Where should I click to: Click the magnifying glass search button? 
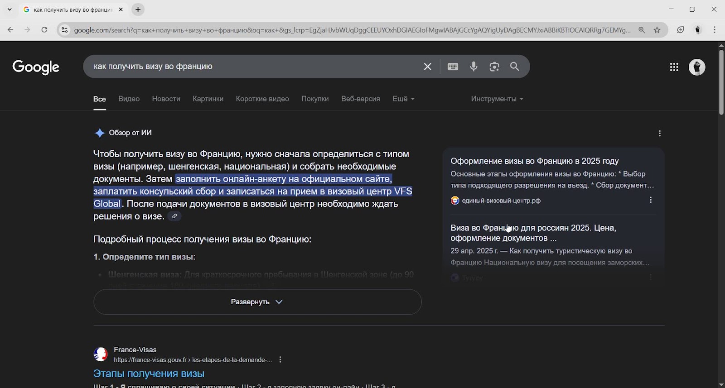coord(515,67)
